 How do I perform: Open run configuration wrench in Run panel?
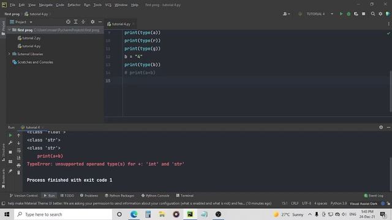coord(10,143)
